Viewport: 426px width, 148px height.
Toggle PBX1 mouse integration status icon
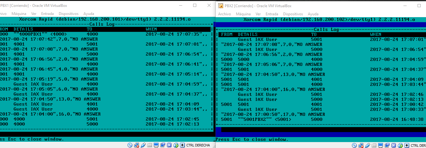[176, 145]
